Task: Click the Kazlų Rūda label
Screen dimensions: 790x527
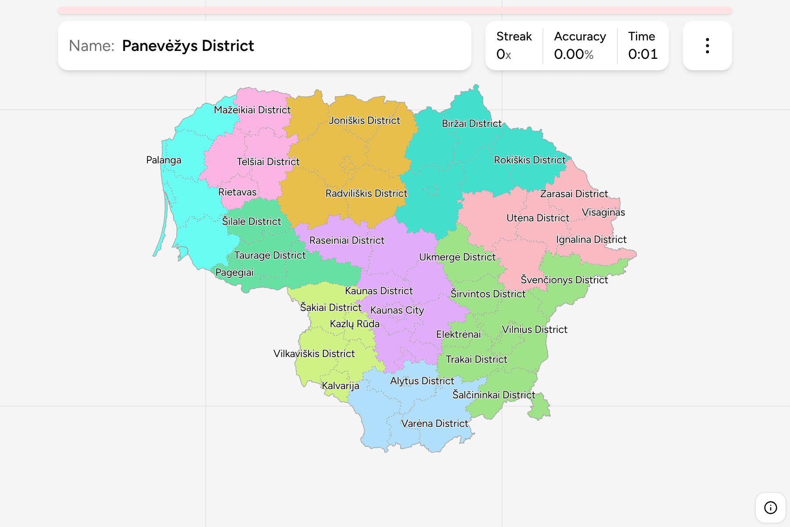Action: 355,324
